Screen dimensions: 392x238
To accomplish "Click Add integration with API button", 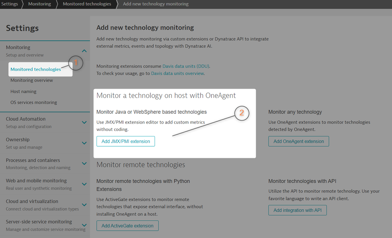I will (297, 210).
